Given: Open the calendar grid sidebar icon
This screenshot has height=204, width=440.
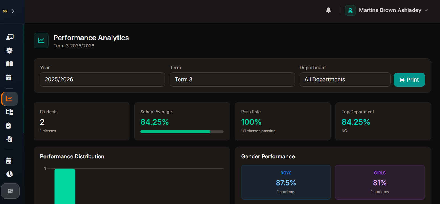Looking at the screenshot, I should coord(9,161).
